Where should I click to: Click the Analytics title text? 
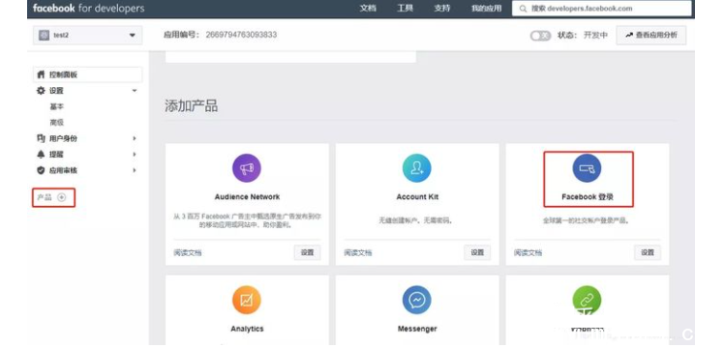click(x=247, y=329)
